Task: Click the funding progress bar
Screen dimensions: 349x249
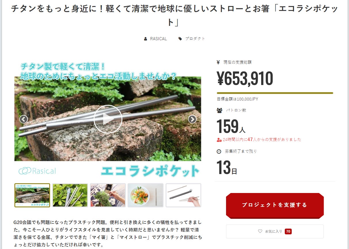Action: pyautogui.click(x=275, y=93)
